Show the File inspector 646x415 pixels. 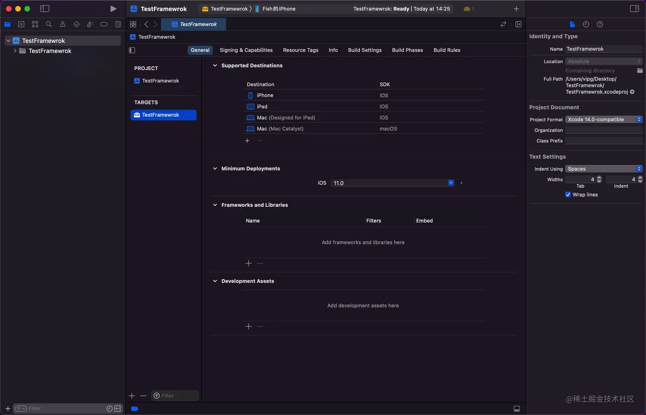(x=572, y=24)
